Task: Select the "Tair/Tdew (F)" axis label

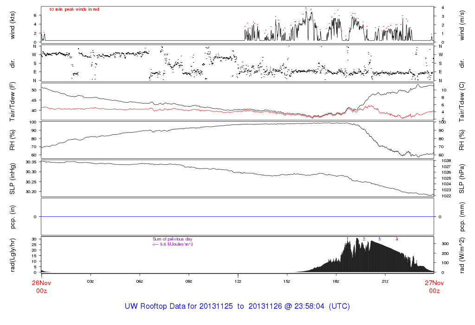Action: point(13,101)
